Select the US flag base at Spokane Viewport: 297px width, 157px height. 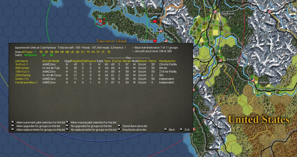click(215, 11)
